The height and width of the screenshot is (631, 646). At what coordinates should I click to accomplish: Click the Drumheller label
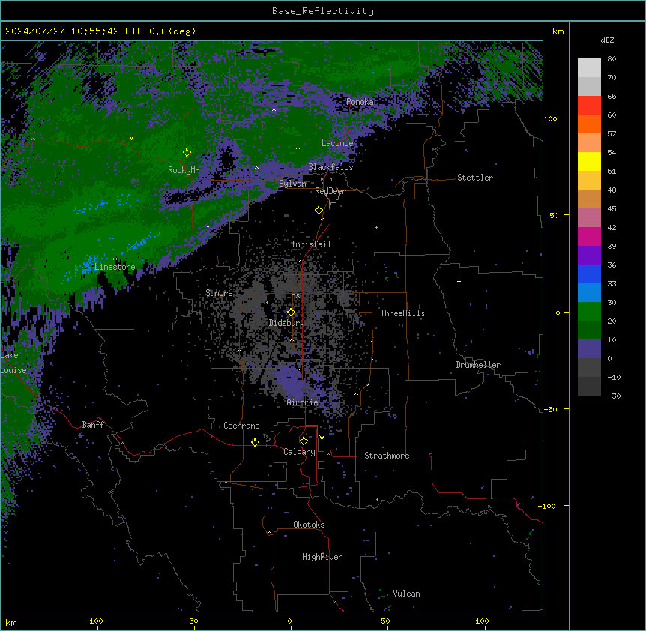pos(478,365)
